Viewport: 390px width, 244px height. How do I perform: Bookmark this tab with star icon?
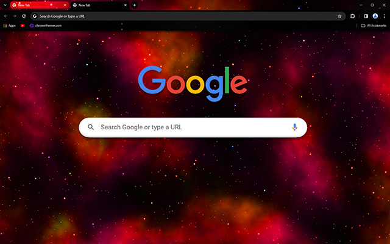tap(339, 16)
